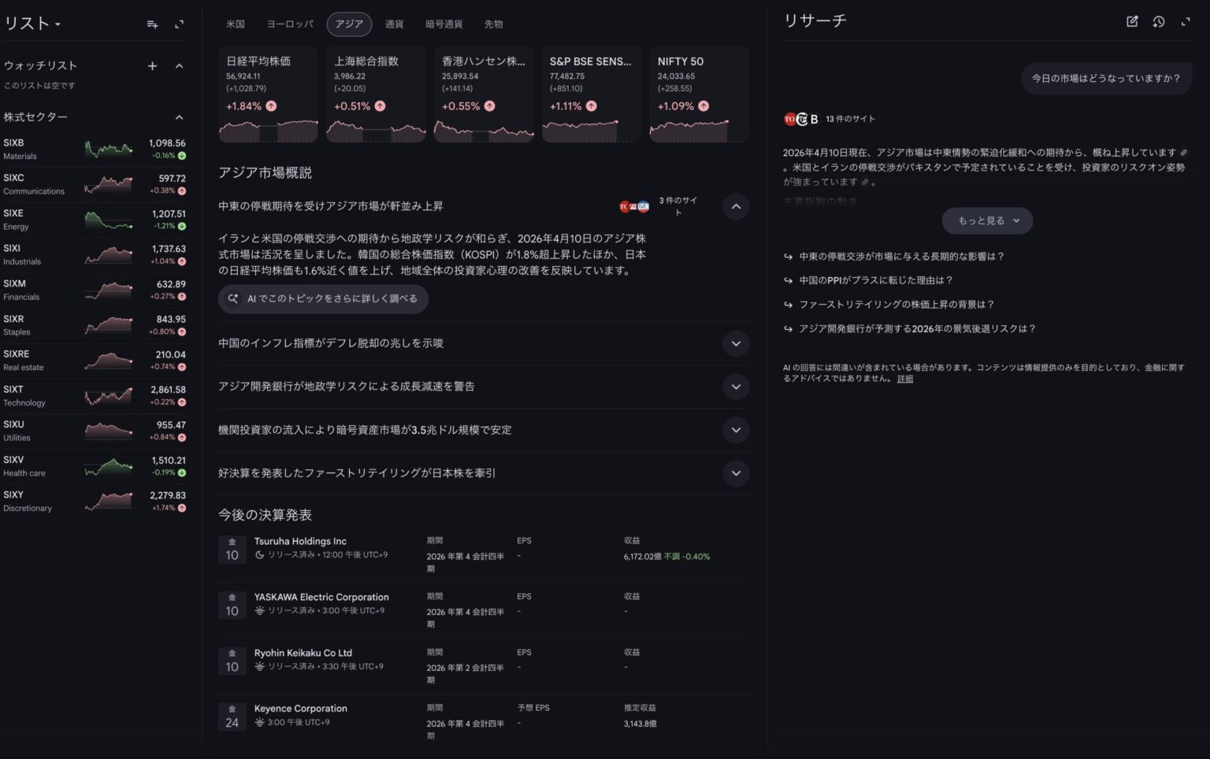
Task: Click the もっと見る button in research
Action: click(x=987, y=221)
